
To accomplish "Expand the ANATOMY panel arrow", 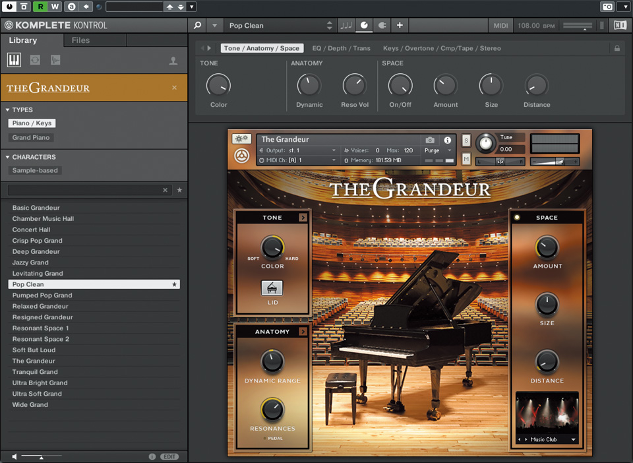I will coord(303,331).
